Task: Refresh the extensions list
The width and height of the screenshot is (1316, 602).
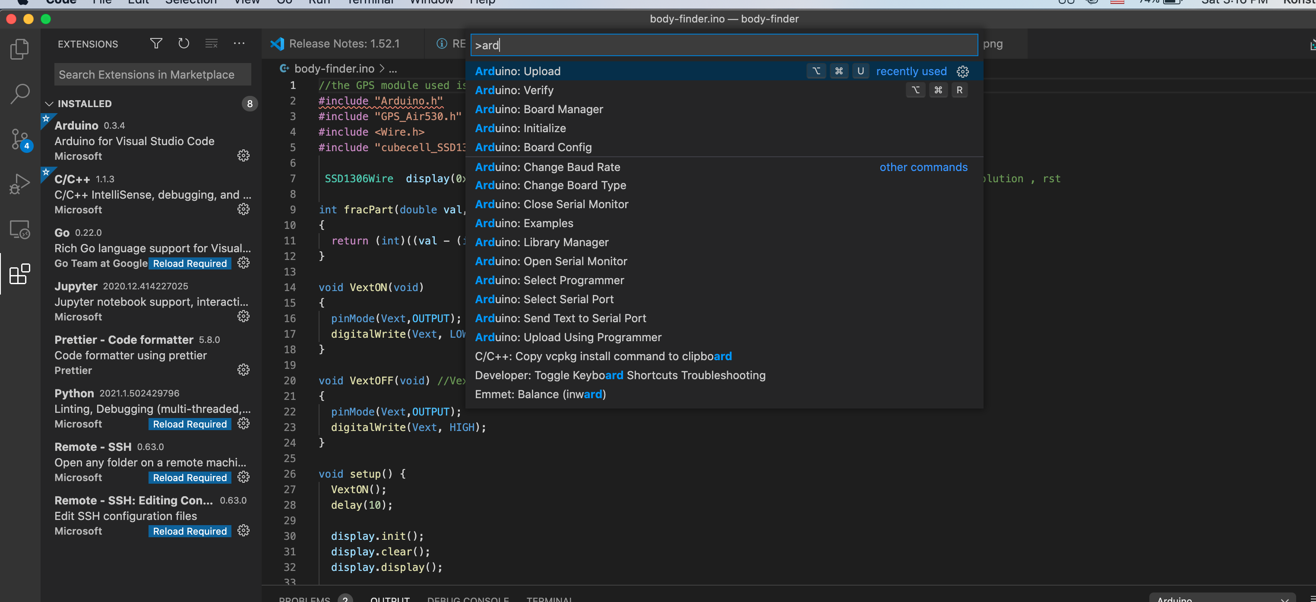Action: pos(183,44)
